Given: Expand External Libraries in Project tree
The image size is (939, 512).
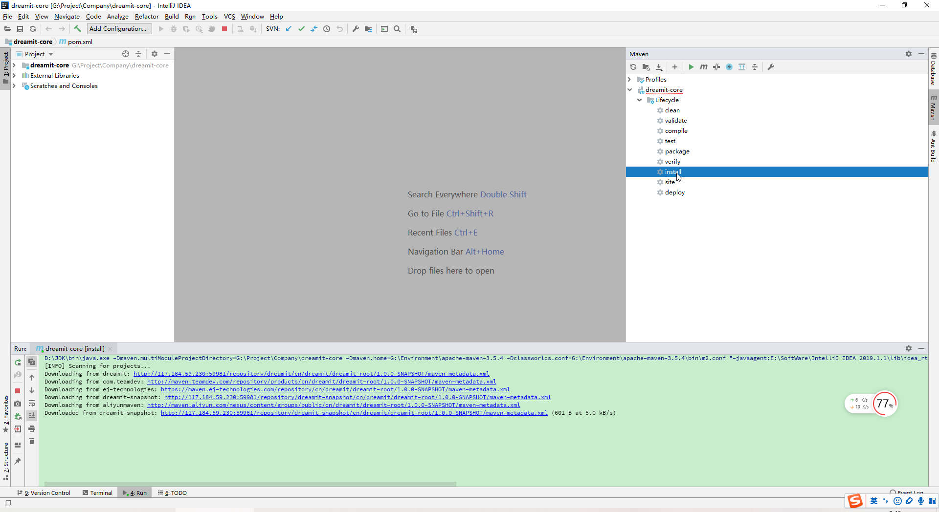Looking at the screenshot, I should tap(14, 75).
